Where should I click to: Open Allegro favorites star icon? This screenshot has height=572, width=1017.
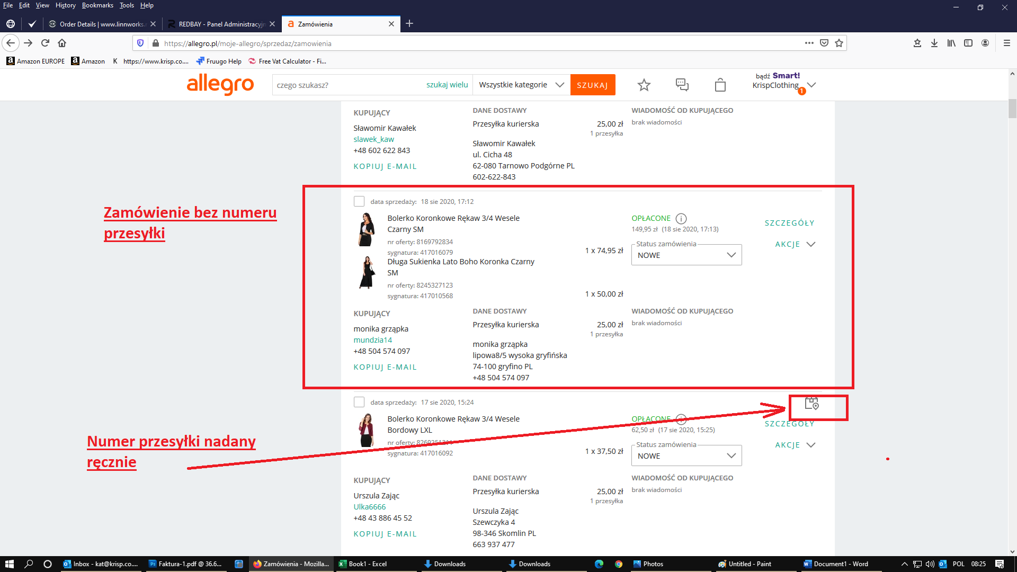(x=644, y=85)
